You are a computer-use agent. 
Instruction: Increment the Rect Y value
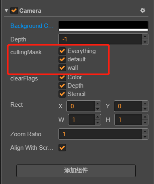[x=145, y=104]
